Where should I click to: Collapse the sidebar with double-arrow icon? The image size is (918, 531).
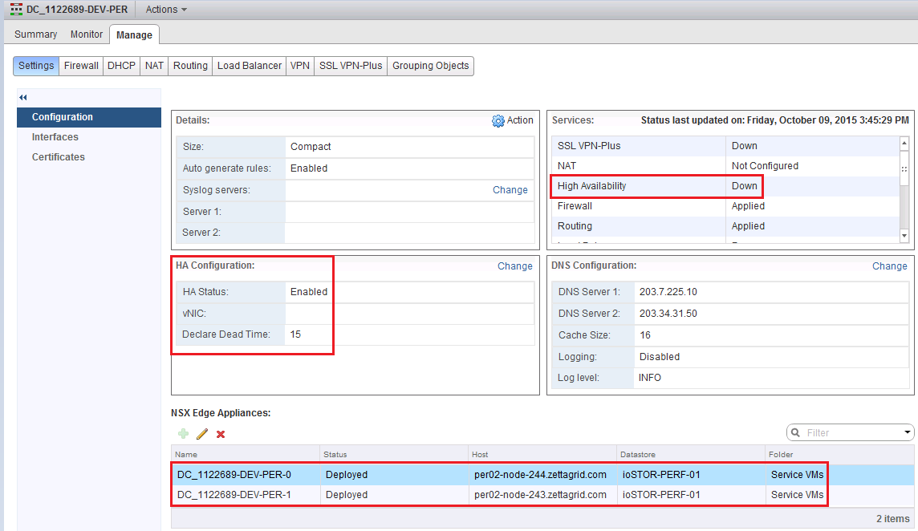pyautogui.click(x=22, y=97)
